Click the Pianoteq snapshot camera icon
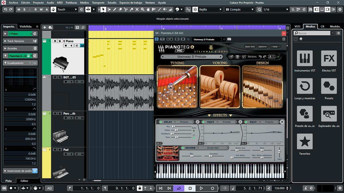The height and width of the screenshot is (193, 344). [x=229, y=39]
